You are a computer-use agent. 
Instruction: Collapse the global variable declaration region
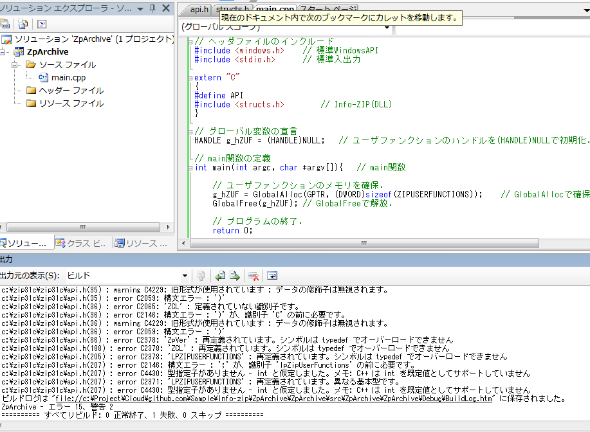click(x=190, y=132)
